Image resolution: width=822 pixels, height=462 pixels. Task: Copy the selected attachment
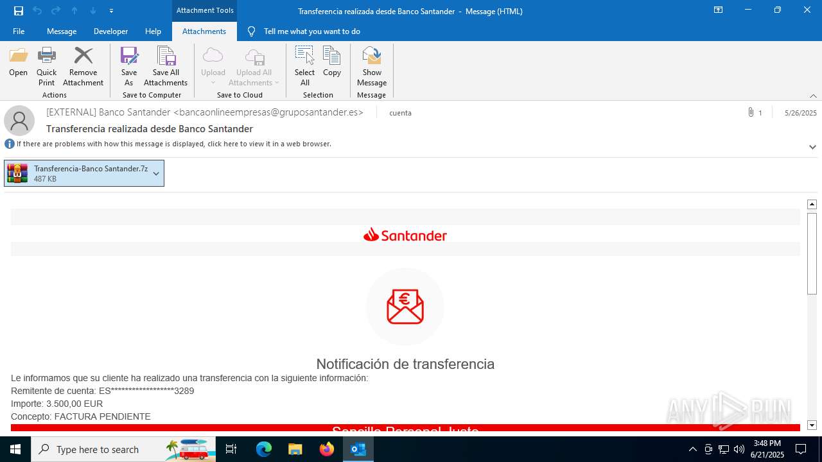[332, 62]
